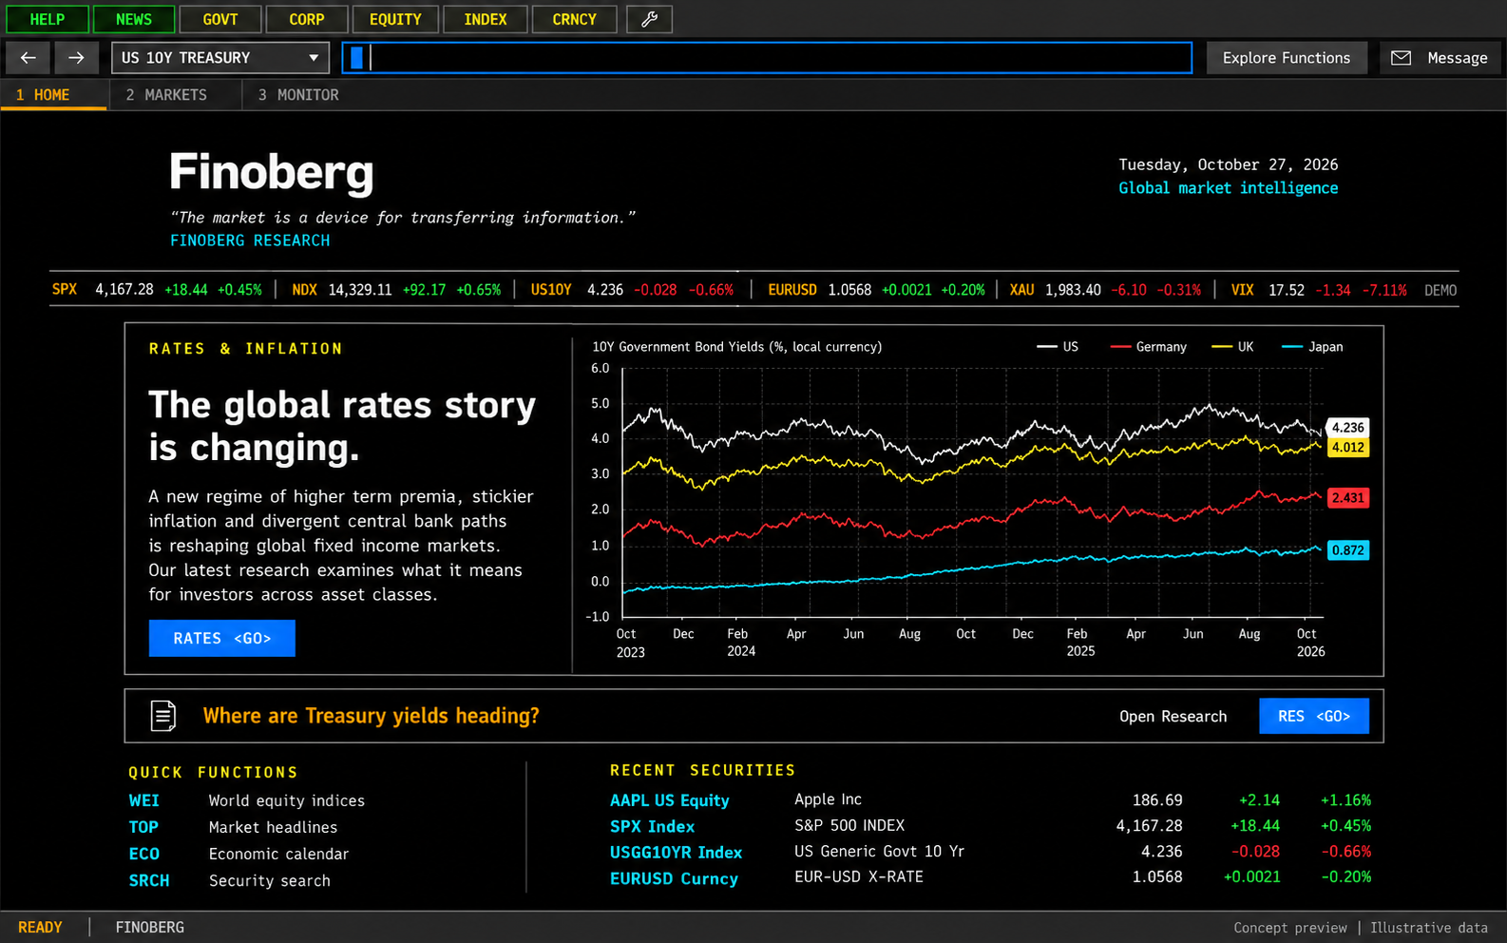Click the forward arrow navigation button
1507x943 pixels.
click(x=76, y=58)
